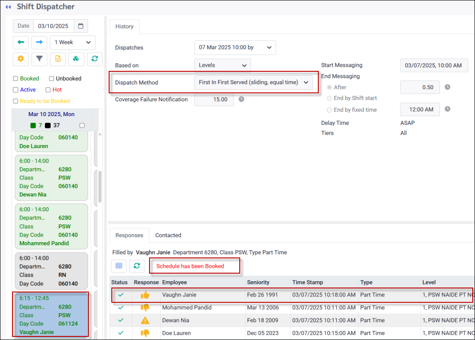Toggle the Unbooked checkbox
The image size is (475, 340).
pyautogui.click(x=52, y=78)
